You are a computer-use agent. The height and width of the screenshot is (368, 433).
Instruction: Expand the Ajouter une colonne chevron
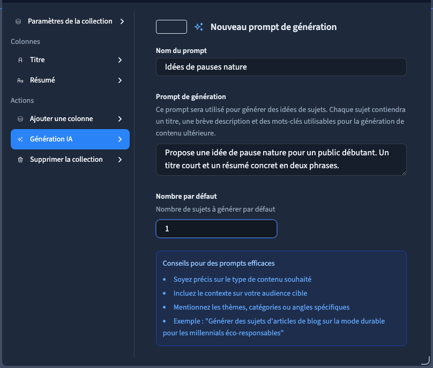(120, 119)
